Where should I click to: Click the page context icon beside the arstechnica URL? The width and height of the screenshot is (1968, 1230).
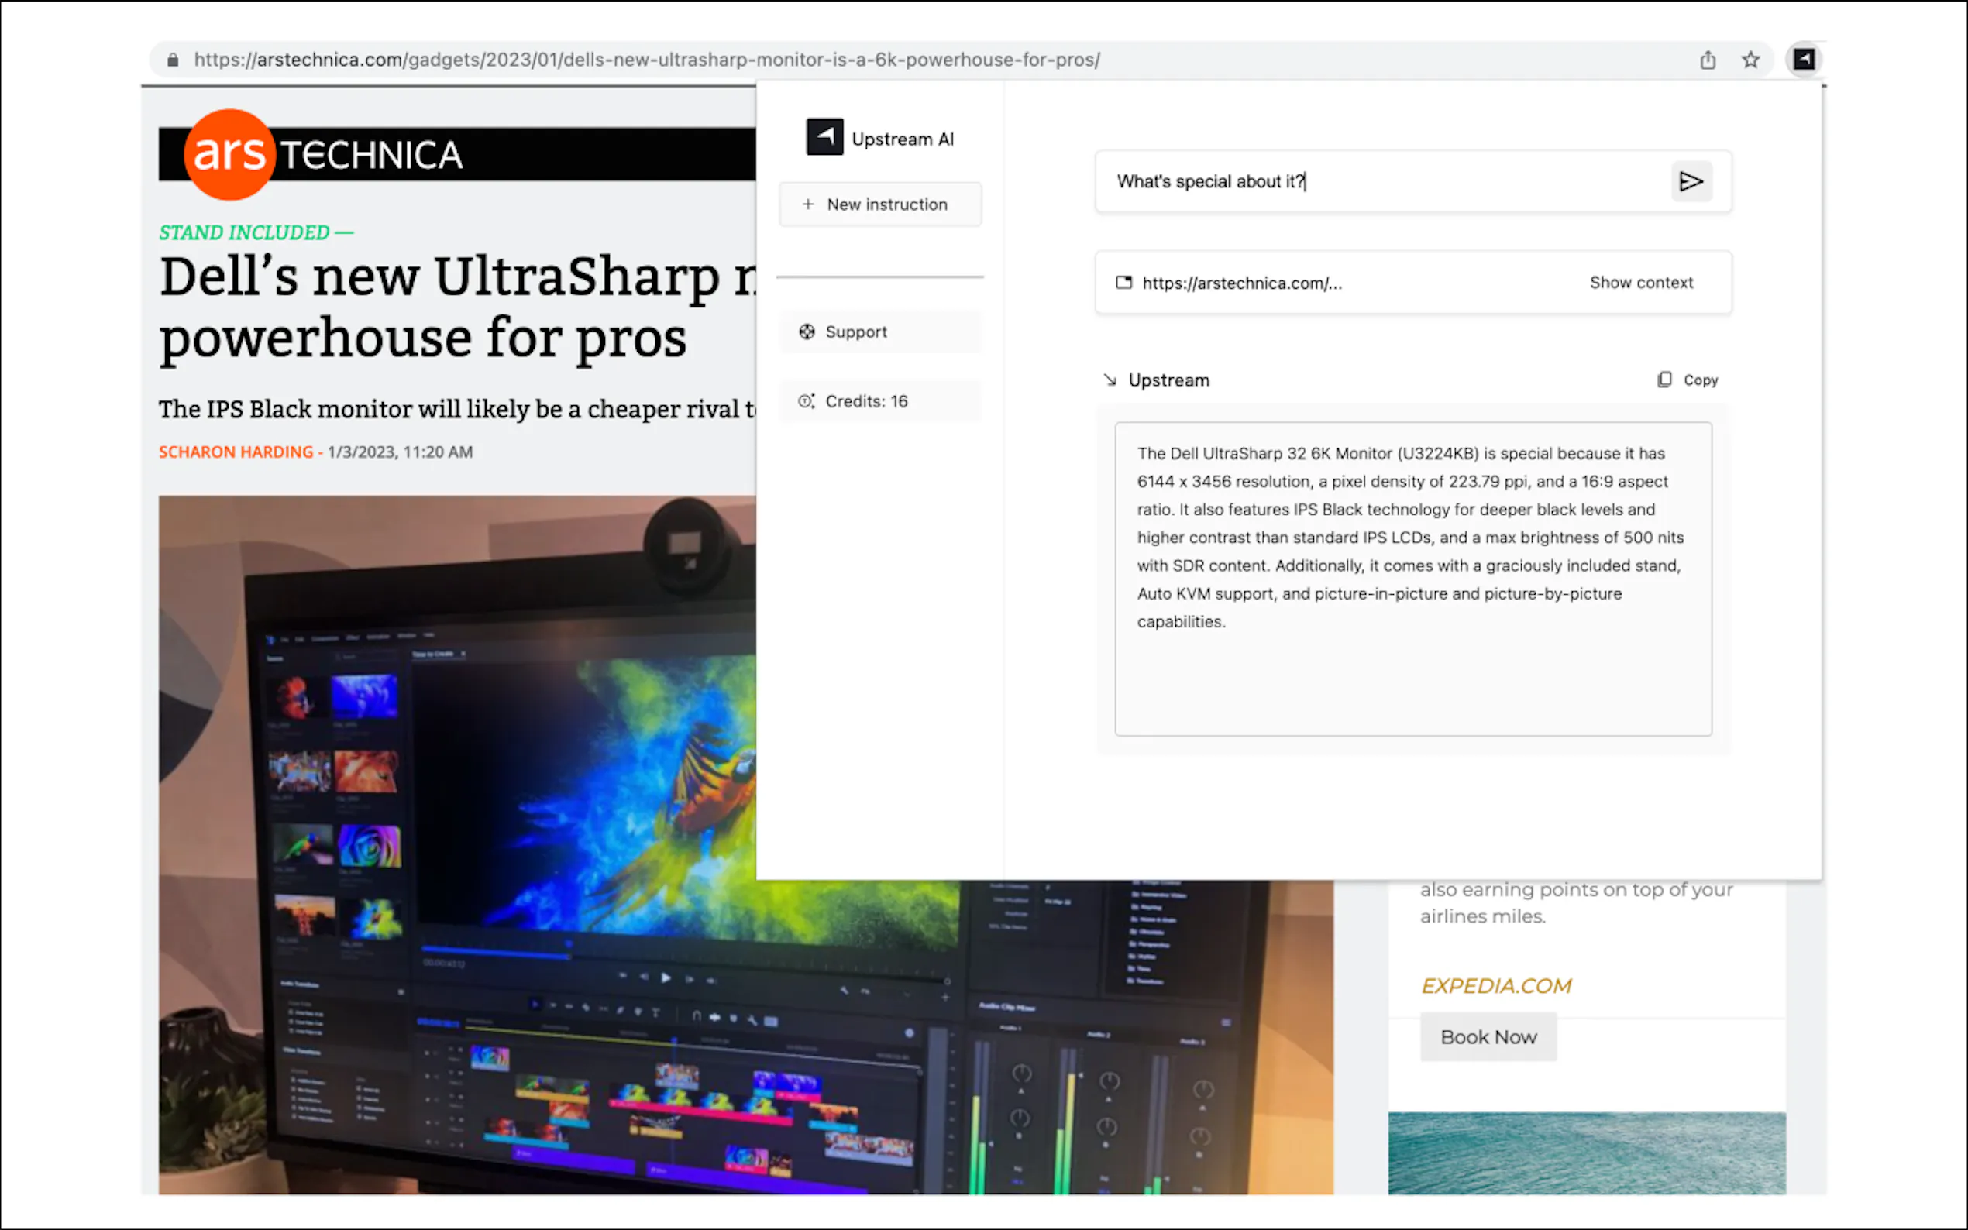click(x=1123, y=282)
